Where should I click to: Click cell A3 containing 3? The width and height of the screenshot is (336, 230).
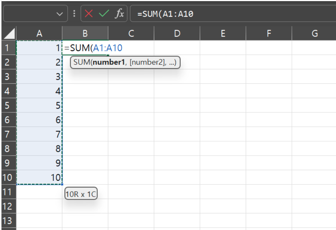pos(39,76)
